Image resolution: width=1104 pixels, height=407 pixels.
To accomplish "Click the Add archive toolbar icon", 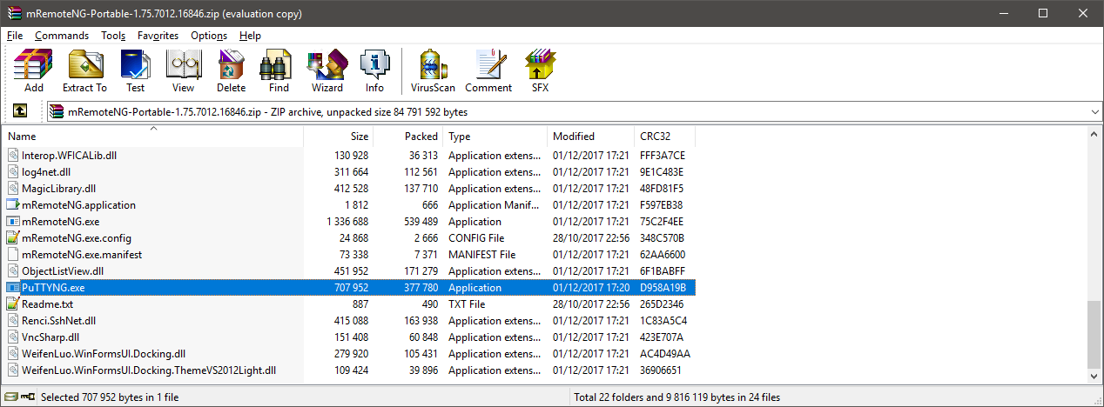I will click(x=34, y=71).
